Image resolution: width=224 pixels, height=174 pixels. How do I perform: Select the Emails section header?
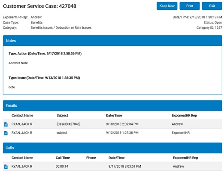coord(112,106)
